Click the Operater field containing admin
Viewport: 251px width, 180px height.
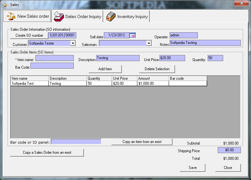click(x=184, y=35)
